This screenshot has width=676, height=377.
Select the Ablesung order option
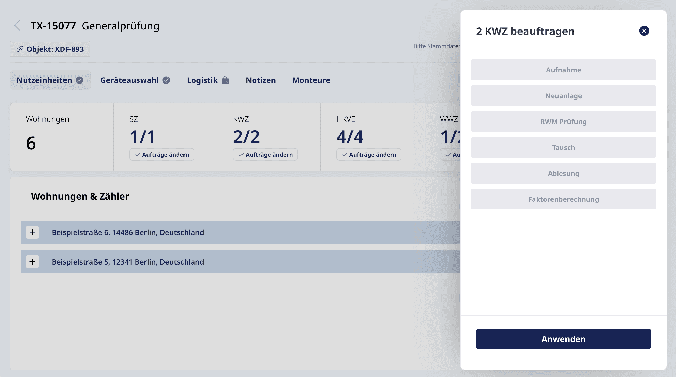563,173
